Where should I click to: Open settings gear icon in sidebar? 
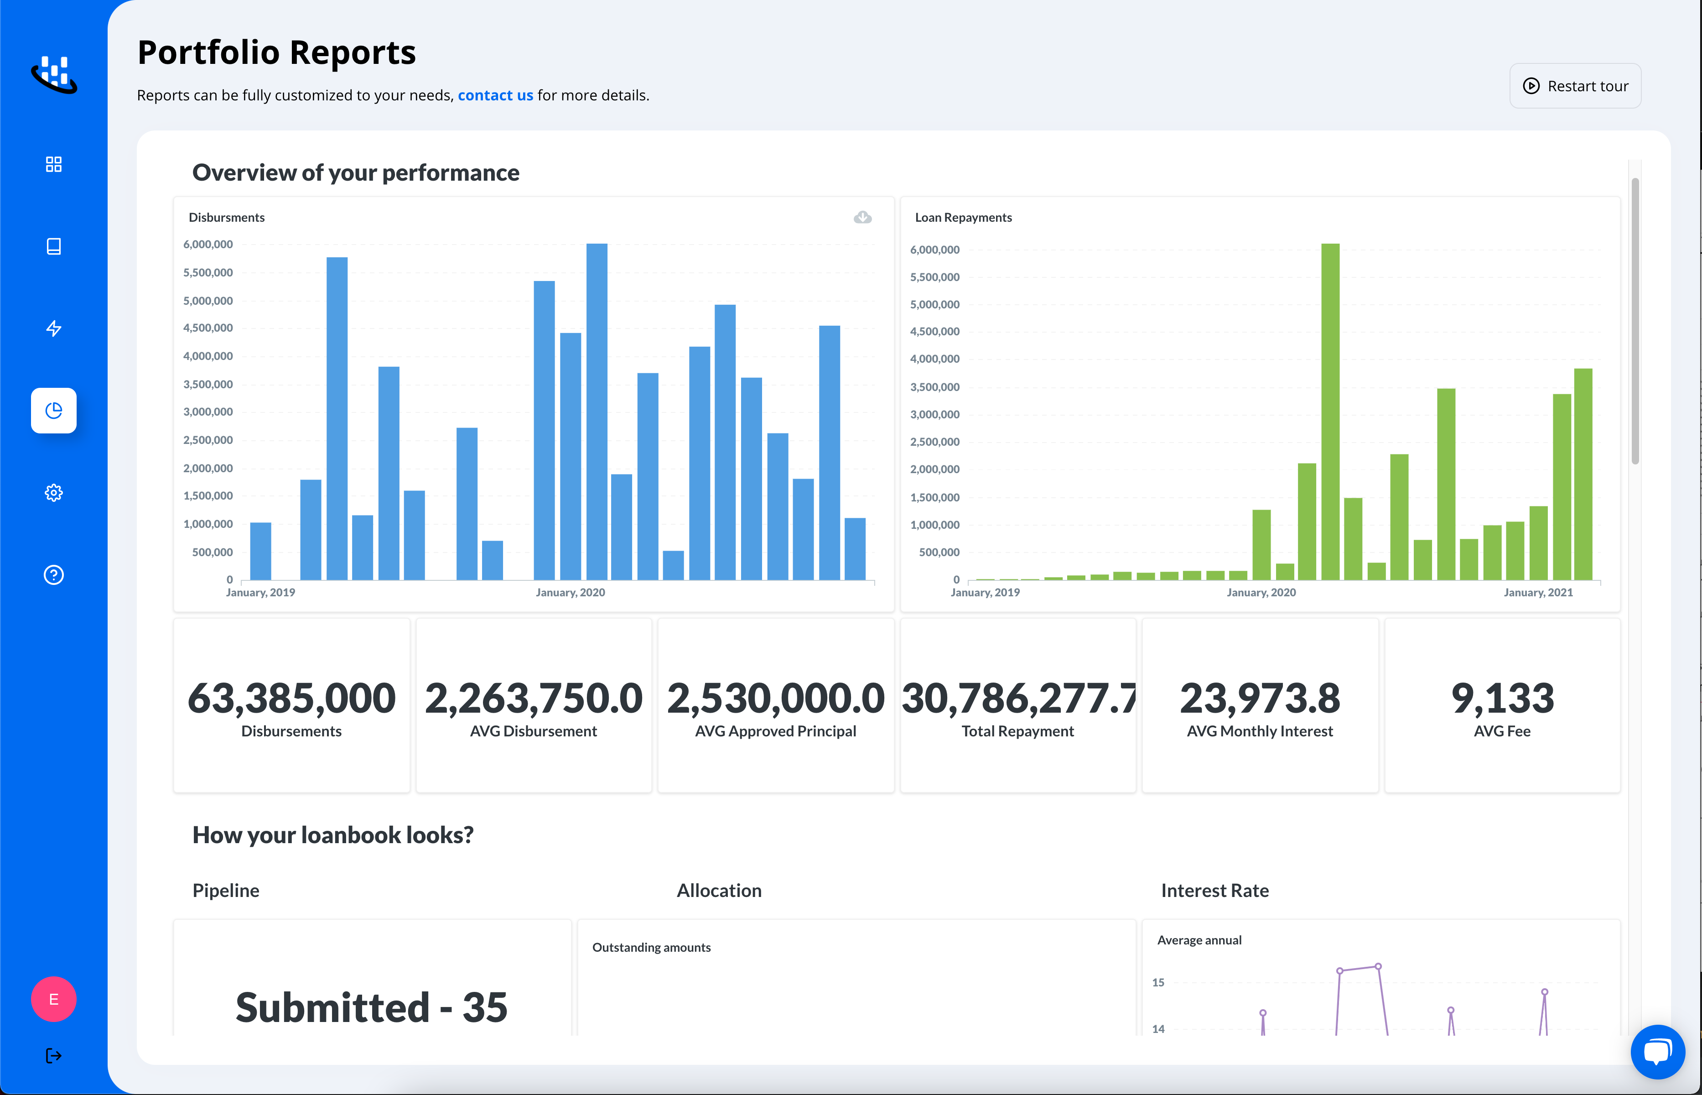click(53, 493)
